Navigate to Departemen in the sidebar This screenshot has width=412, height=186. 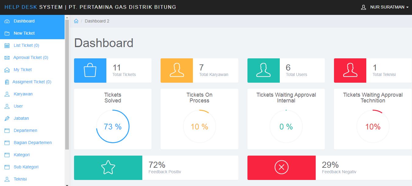25,130
